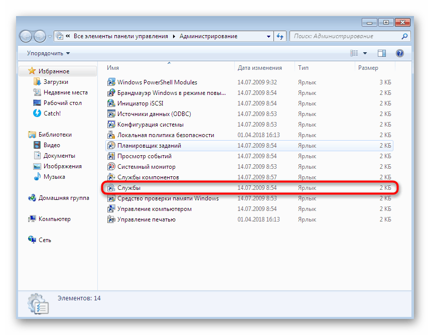430x335 pixels.
Task: Expand the view options dropdown arrow
Action: pyautogui.click(x=365, y=53)
